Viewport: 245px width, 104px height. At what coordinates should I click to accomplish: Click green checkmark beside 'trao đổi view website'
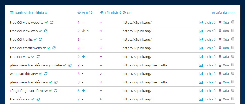coord(46,23)
